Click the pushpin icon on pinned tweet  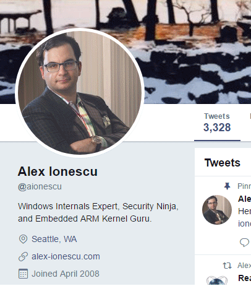point(227,186)
